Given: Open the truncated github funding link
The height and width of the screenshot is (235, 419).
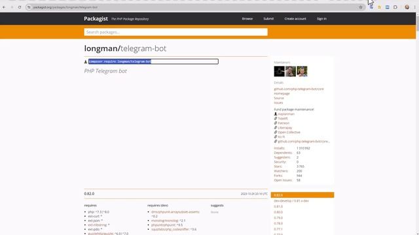Looking at the screenshot, I should click(x=304, y=141).
